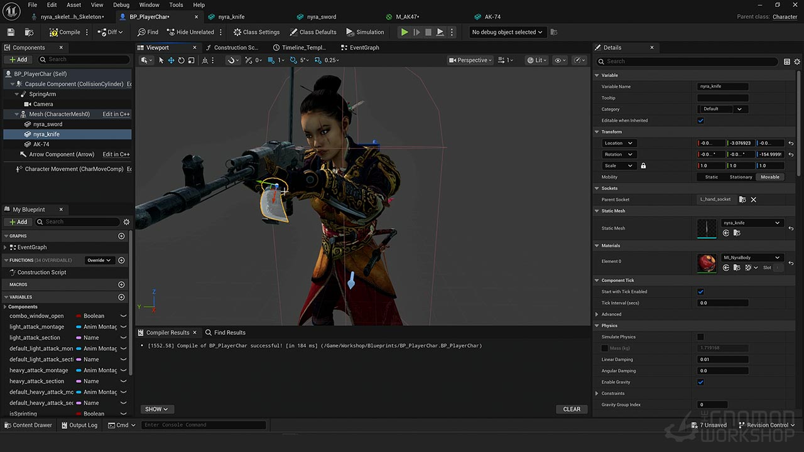Image resolution: width=804 pixels, height=452 pixels.
Task: Set Mobility to Static
Action: tap(711, 177)
